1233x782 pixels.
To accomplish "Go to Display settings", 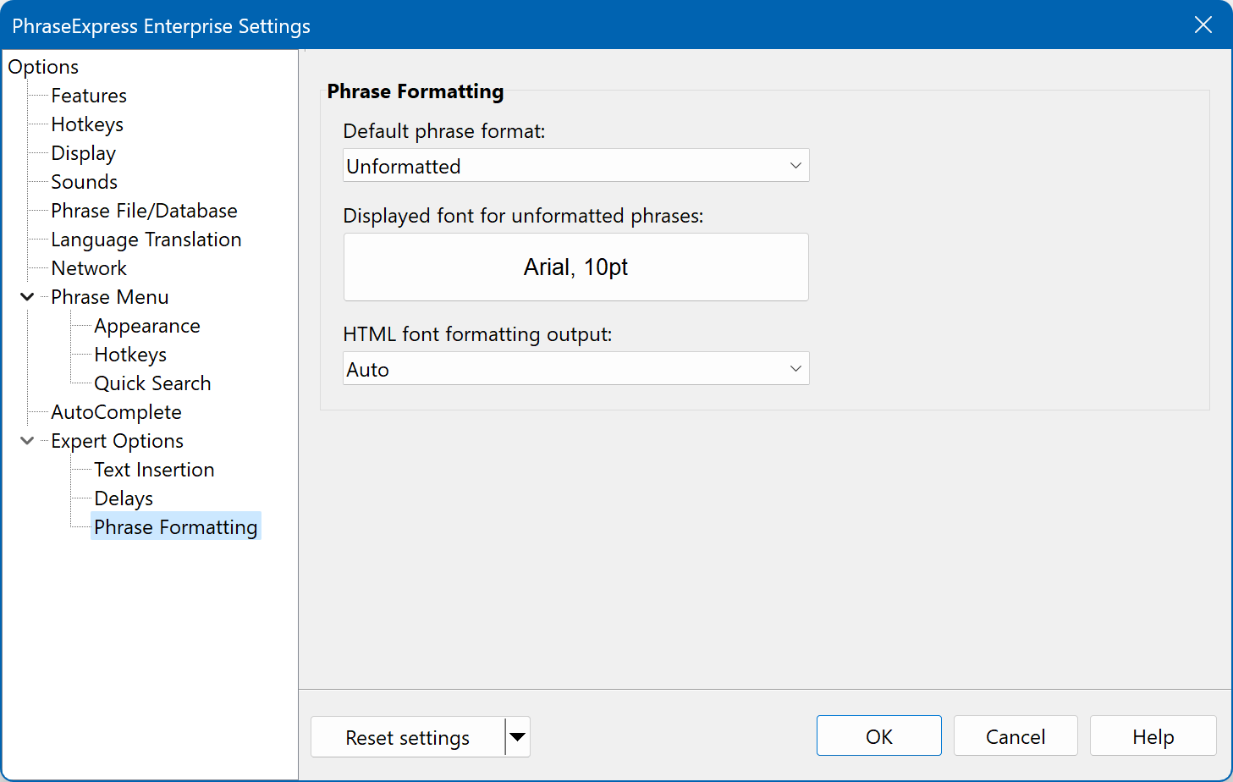I will click(x=83, y=153).
